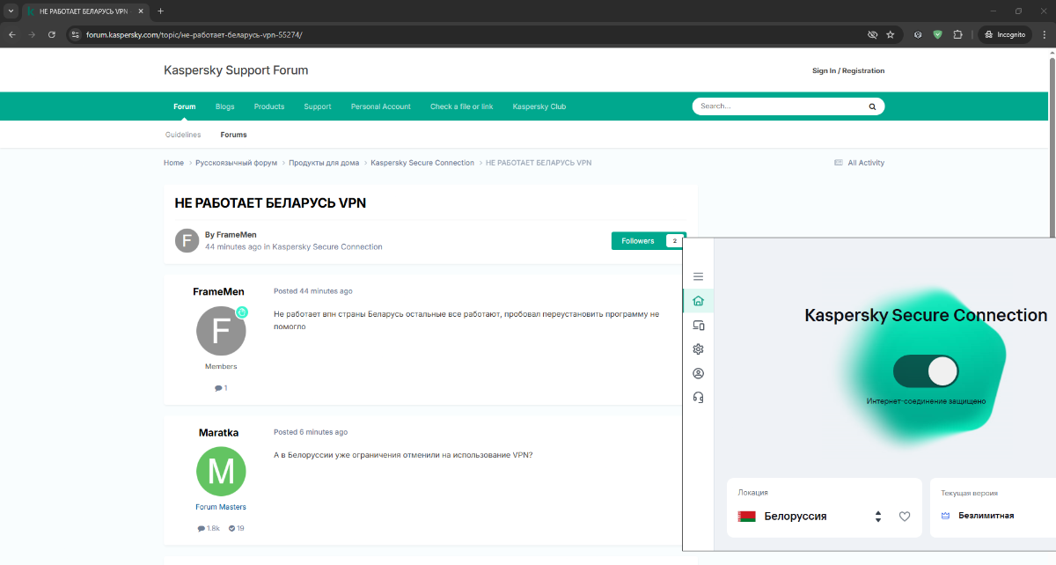This screenshot has height=565, width=1056.
Task: Click the Forum Masters rank label
Action: tap(221, 507)
